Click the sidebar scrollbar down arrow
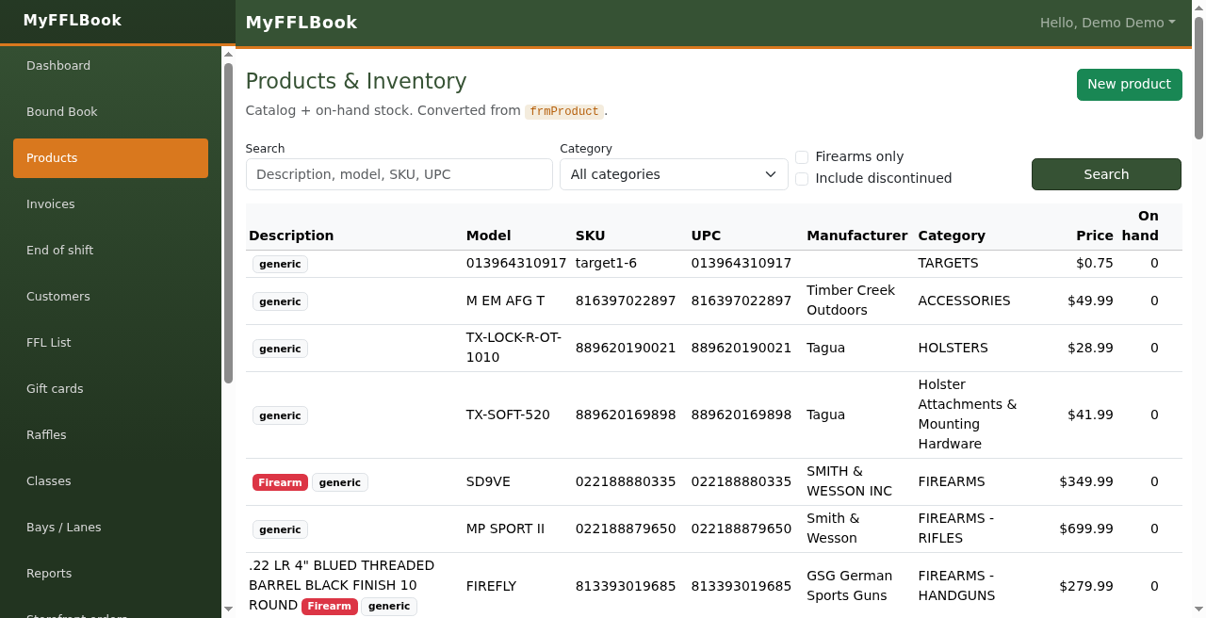The image size is (1206, 618). click(228, 610)
